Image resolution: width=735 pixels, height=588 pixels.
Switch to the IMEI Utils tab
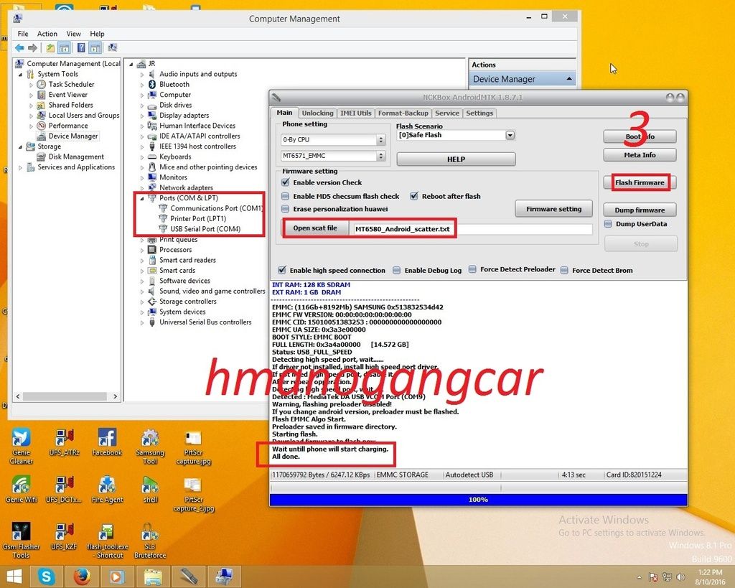pyautogui.click(x=356, y=113)
